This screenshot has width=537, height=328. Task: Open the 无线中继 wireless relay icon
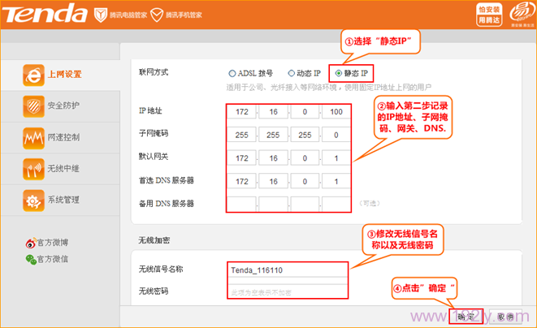32,168
